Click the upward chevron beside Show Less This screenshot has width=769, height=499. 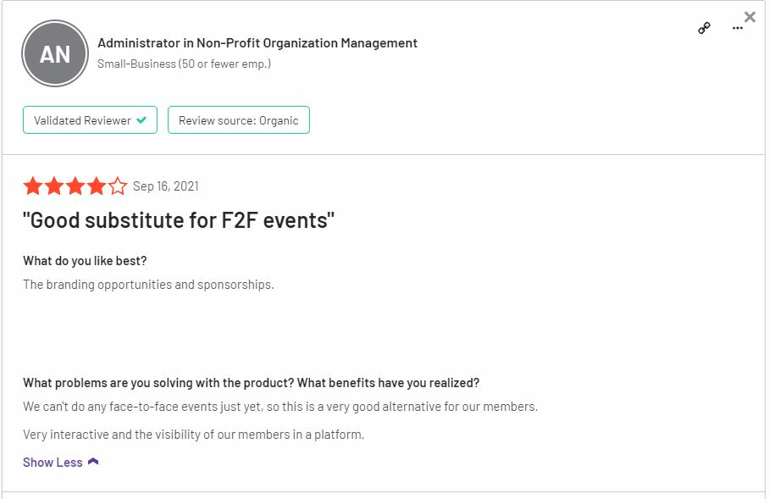[93, 462]
